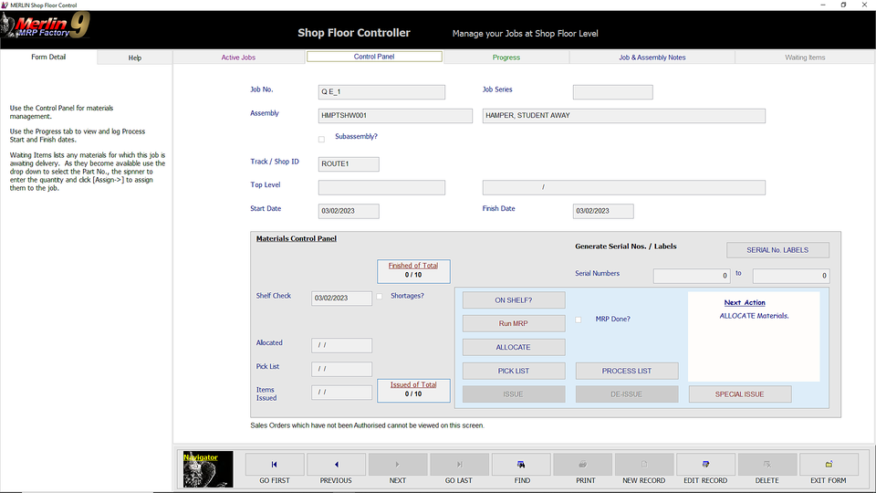This screenshot has height=493, width=876.
Task: Toggle the Subassembly checkbox
Action: [x=321, y=140]
